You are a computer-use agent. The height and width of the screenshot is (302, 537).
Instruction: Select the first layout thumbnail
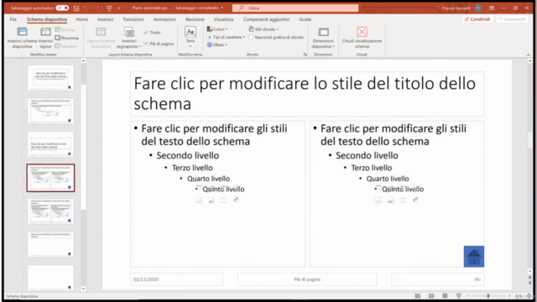50,78
